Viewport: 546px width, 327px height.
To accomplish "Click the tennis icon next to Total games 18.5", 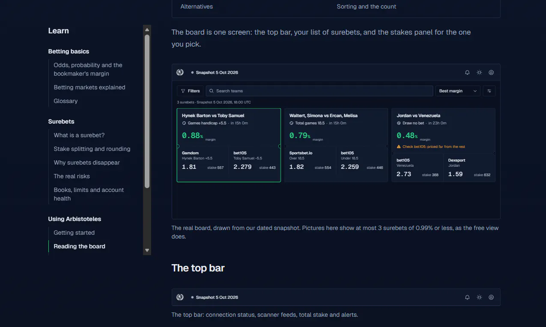I will point(292,123).
